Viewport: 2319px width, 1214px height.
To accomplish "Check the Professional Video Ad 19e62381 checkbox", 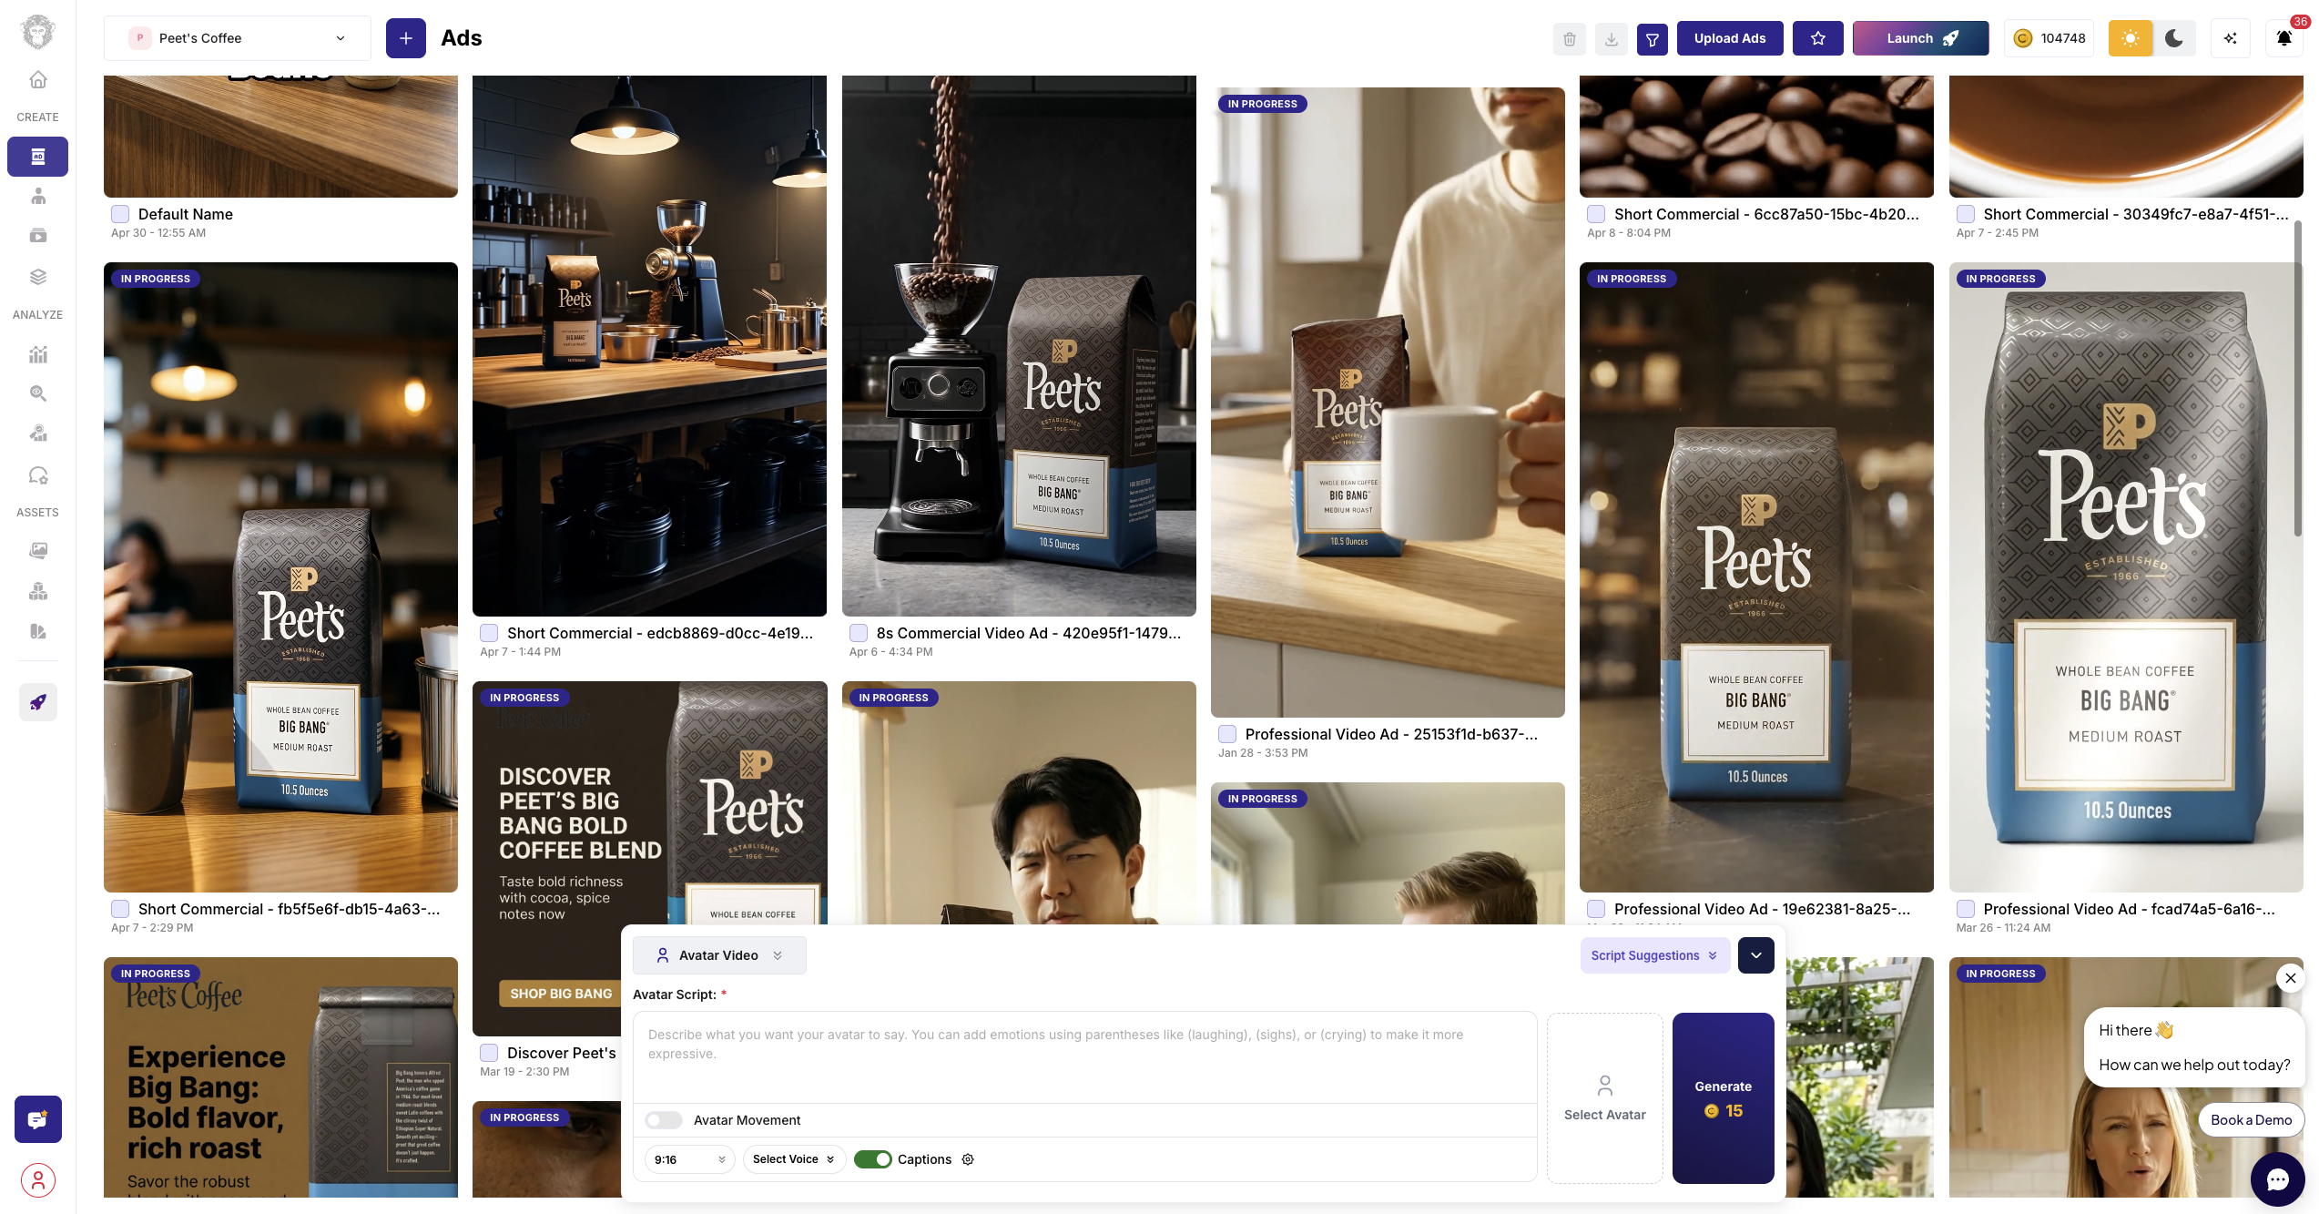I will tap(1596, 909).
